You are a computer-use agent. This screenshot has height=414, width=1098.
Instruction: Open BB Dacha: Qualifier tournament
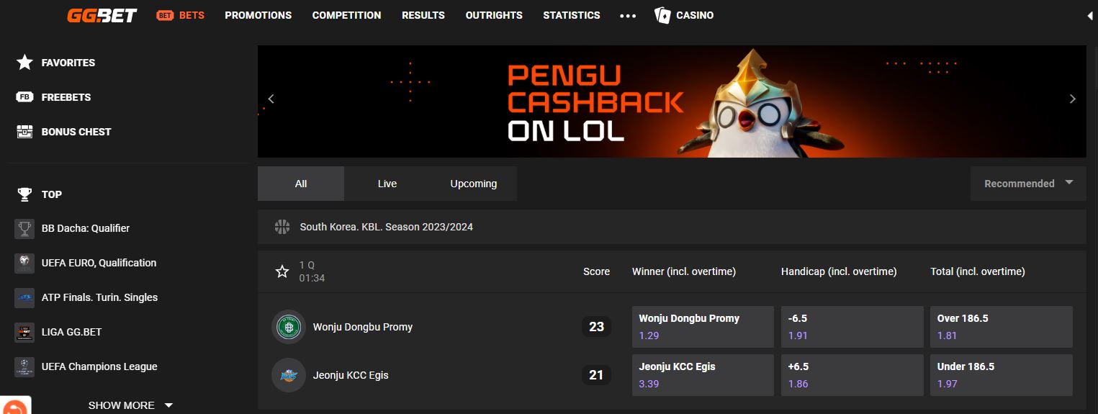click(x=86, y=228)
